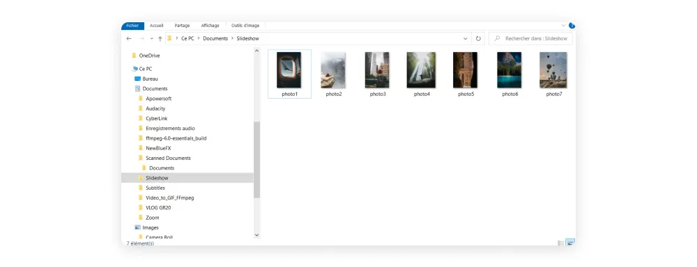The width and height of the screenshot is (697, 267).
Task: Select Images in the navigation pane
Action: tap(151, 227)
